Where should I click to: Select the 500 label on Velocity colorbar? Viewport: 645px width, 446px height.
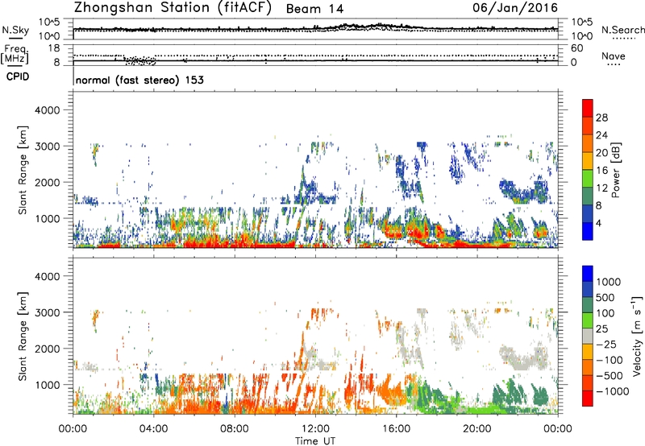tap(605, 297)
